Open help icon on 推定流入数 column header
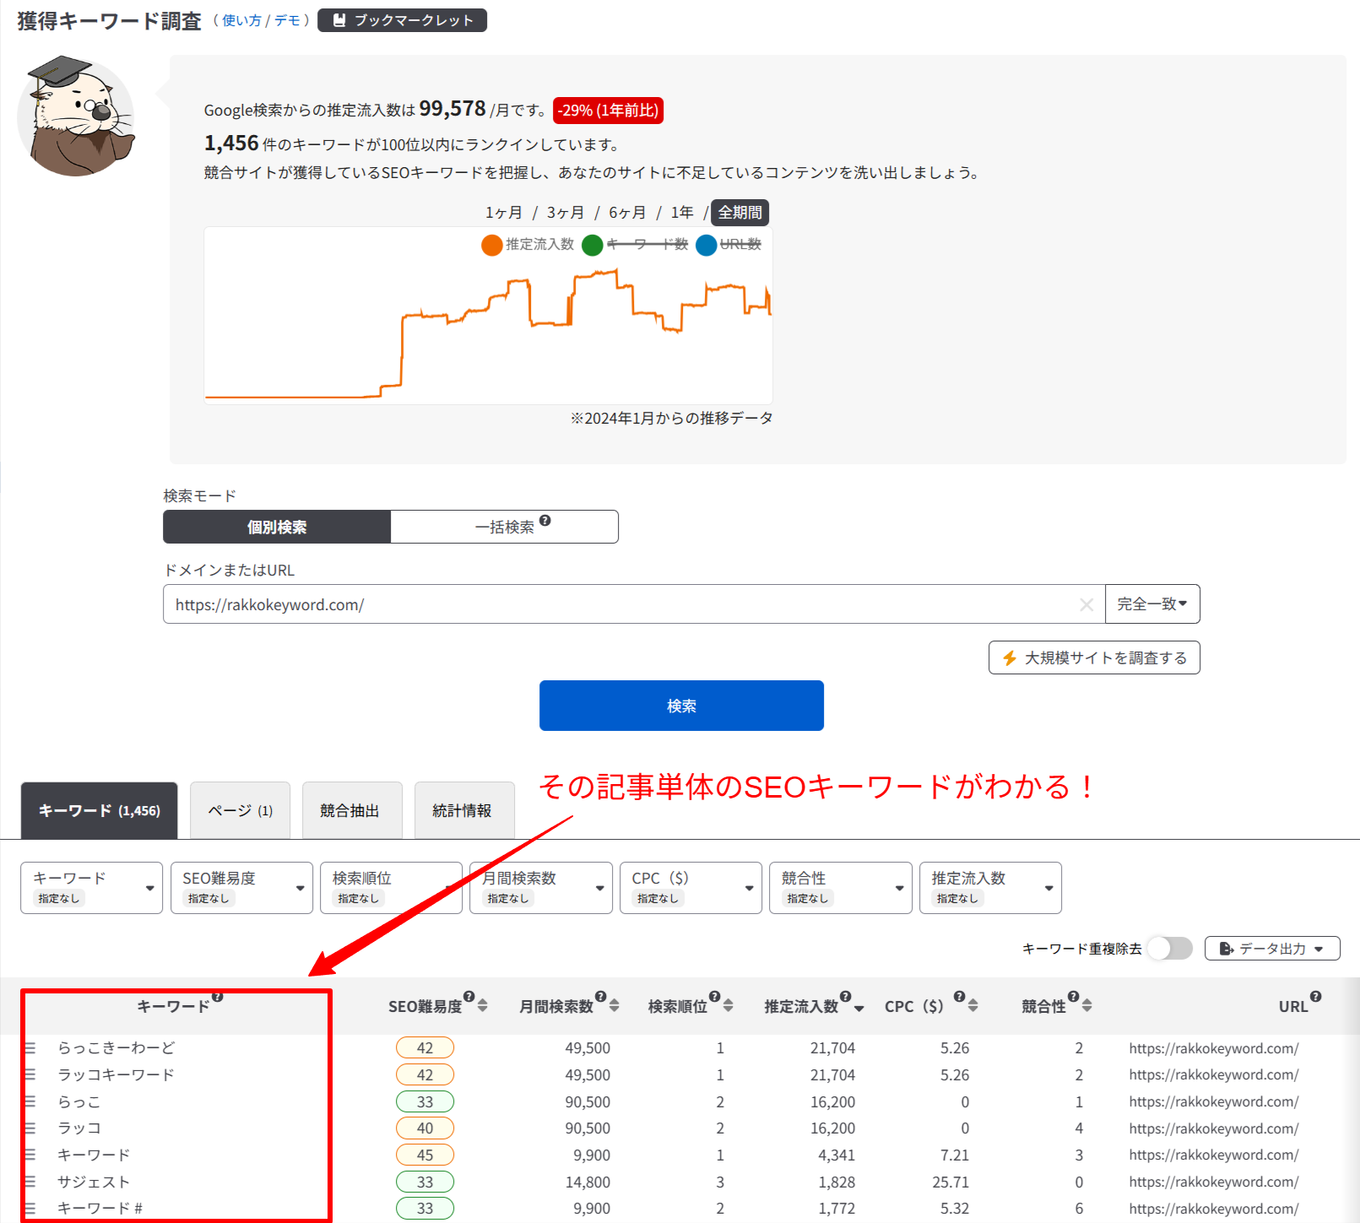Image resolution: width=1360 pixels, height=1223 pixels. click(x=846, y=997)
